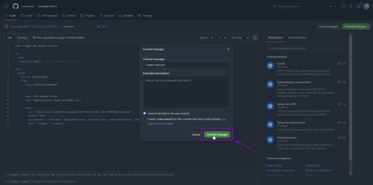Toggle the file tree side panel icon
This screenshot has height=185, width=373.
point(6,26)
